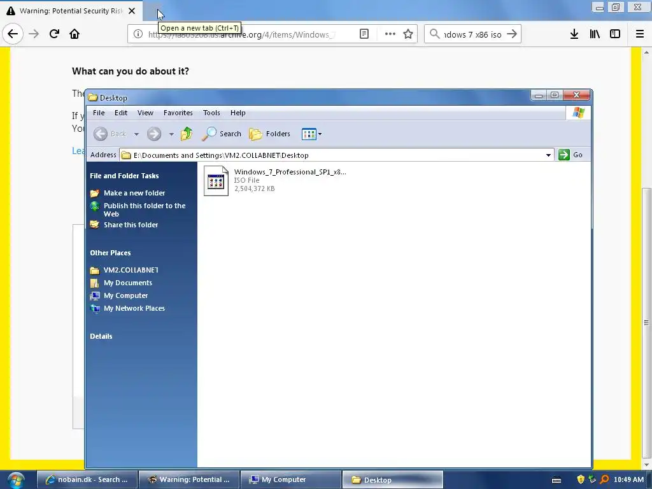Click Share this folder
The width and height of the screenshot is (652, 489).
pos(131,225)
